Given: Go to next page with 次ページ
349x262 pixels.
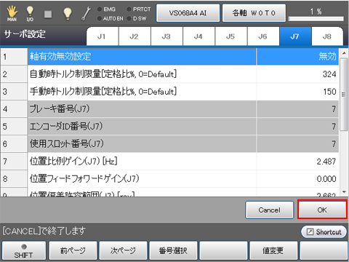Looking at the screenshot, I should coord(123,251).
